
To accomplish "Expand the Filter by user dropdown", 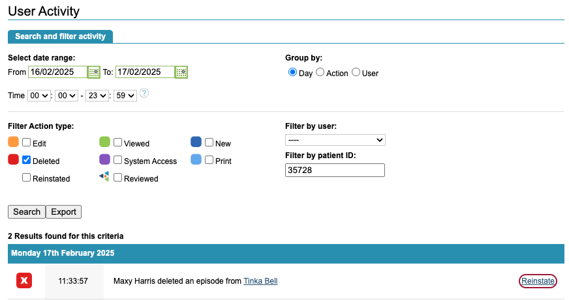I will [x=335, y=140].
